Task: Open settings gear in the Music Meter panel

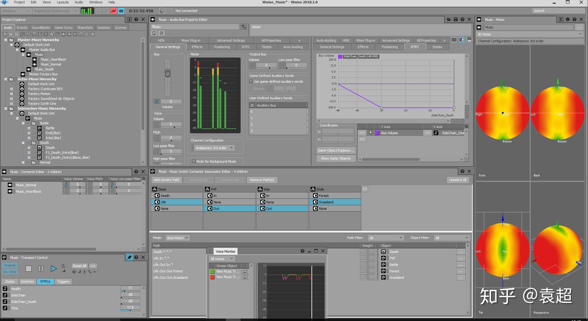Action: pos(568,19)
